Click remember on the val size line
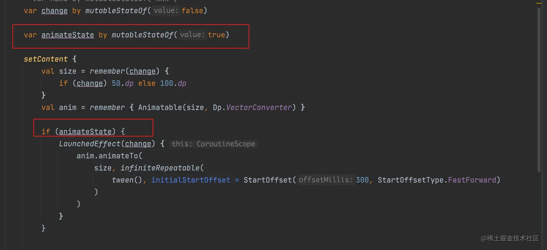The height and width of the screenshot is (250, 547). point(107,71)
